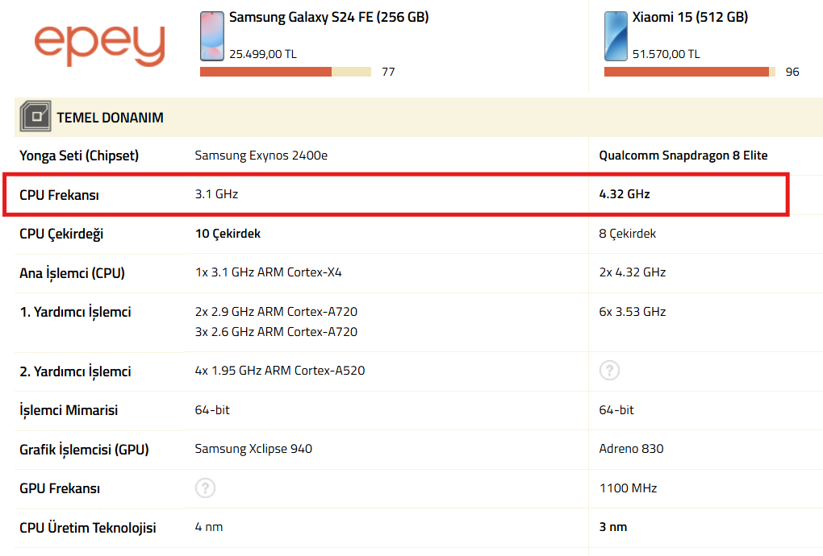The image size is (823, 556).
Task: Select 4x 1.95 GHz ARM Cortex-A520 value
Action: point(280,371)
